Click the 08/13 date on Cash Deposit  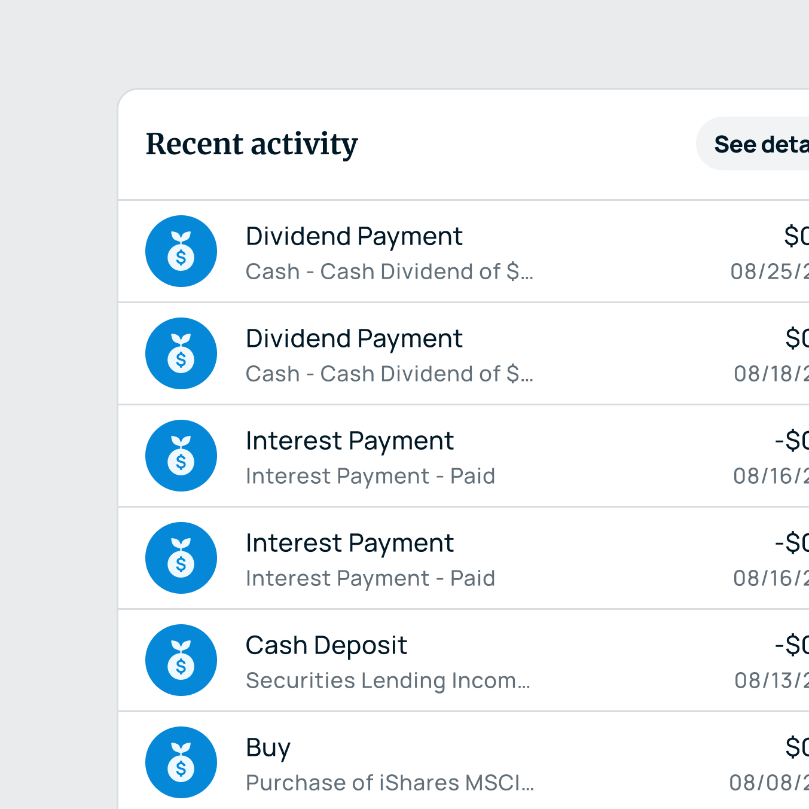coord(771,680)
